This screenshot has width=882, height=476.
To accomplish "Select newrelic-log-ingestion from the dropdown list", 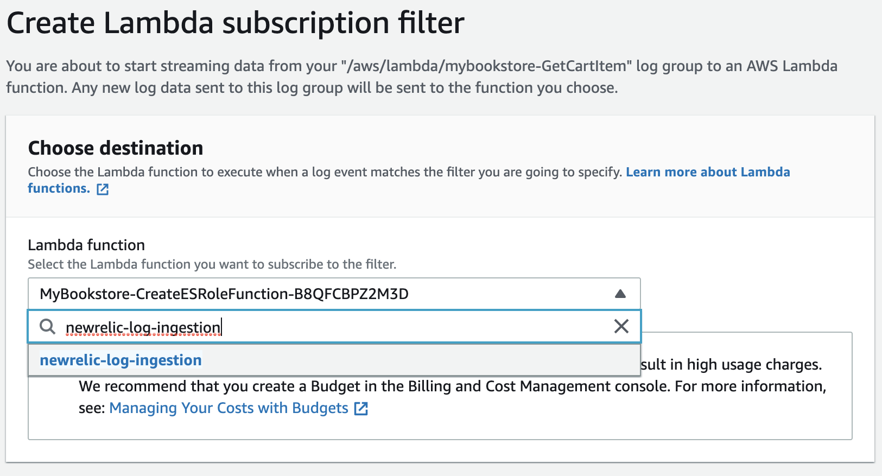I will coord(334,360).
